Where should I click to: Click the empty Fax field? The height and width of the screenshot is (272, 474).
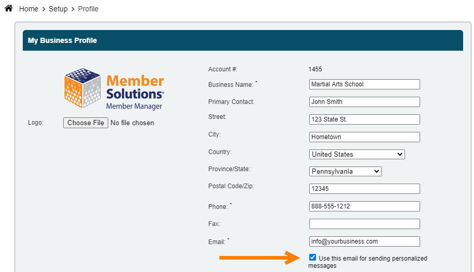point(364,224)
